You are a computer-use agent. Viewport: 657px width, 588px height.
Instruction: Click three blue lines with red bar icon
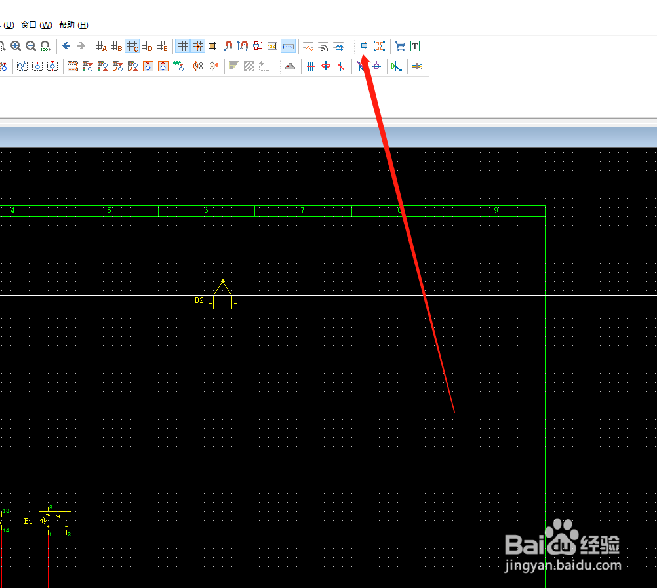(x=311, y=66)
